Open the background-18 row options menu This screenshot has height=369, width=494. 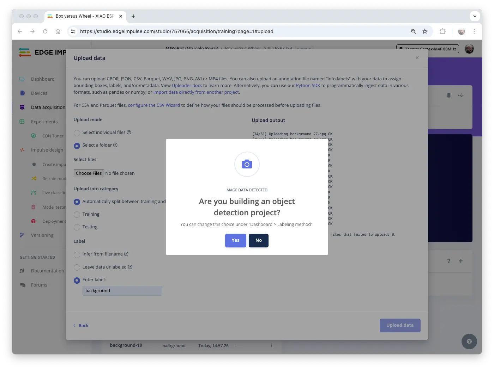[x=271, y=345]
